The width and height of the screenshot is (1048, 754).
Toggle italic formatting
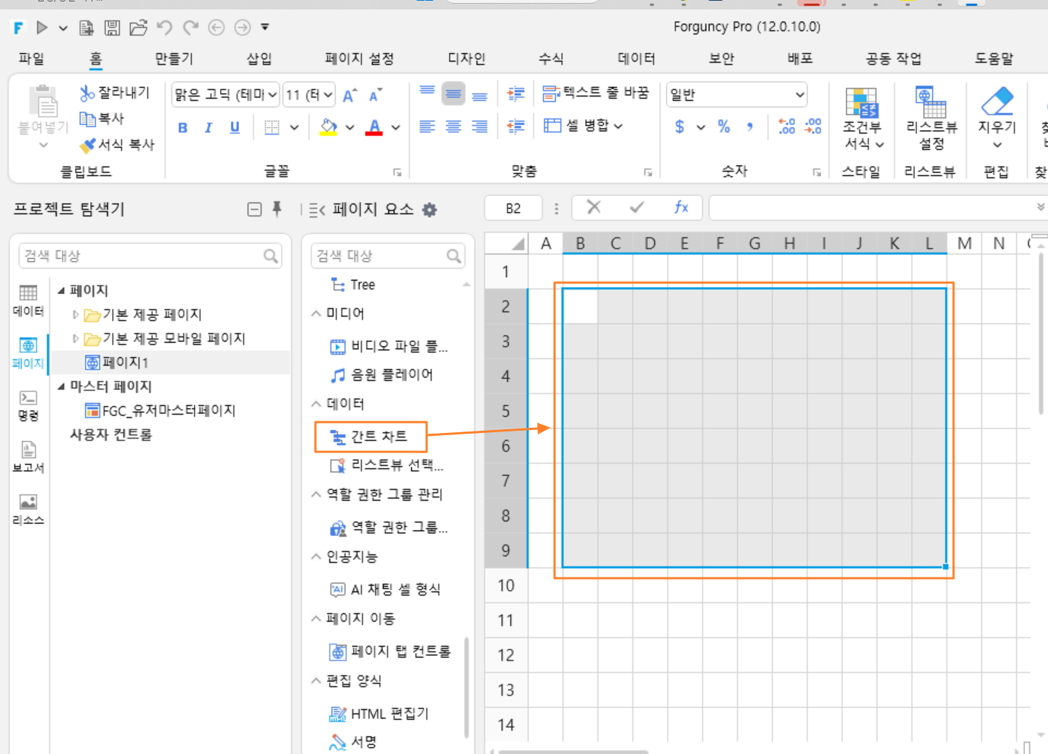(x=209, y=128)
